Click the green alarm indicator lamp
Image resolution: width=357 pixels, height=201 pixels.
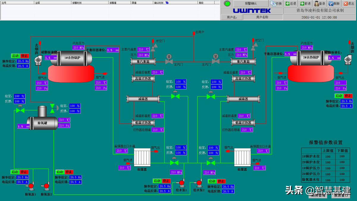(x=227, y=4)
